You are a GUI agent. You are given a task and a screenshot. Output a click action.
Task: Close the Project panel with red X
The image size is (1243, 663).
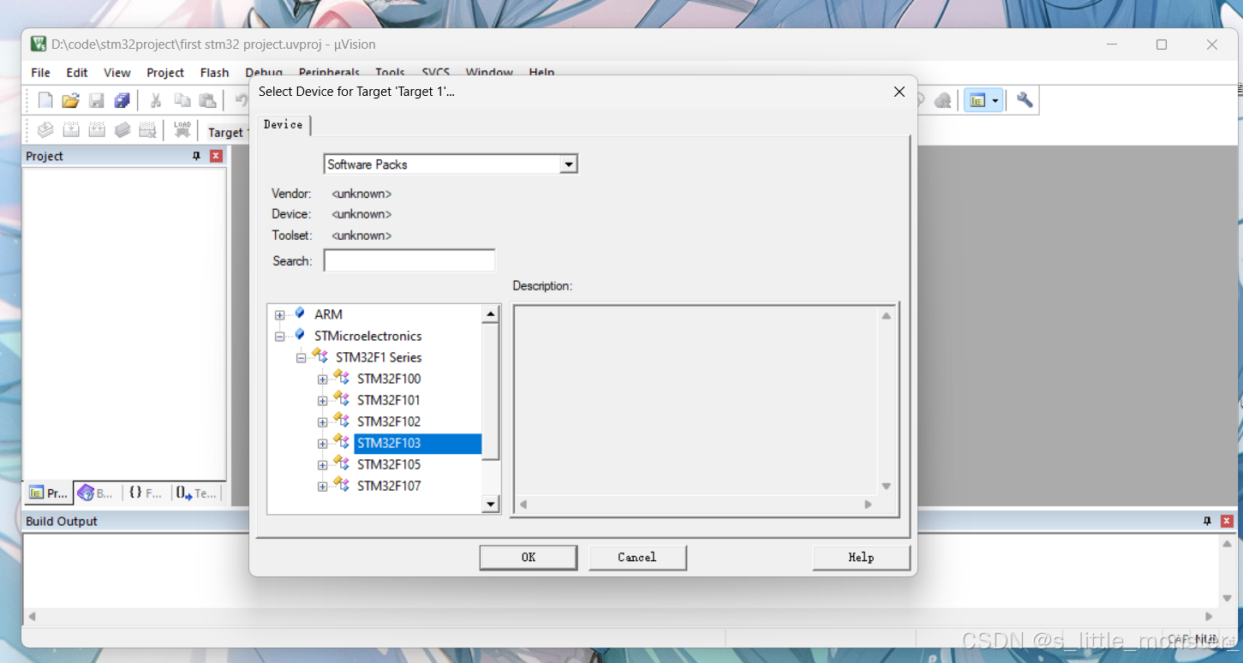(216, 156)
